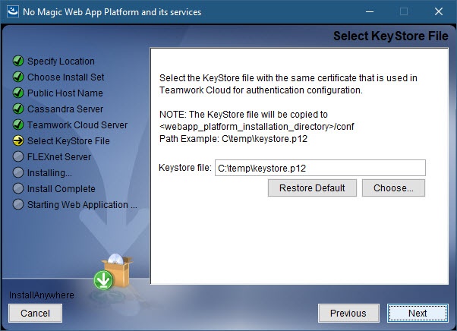Click the gray circle beside Installing...
The image size is (457, 331).
tap(18, 172)
